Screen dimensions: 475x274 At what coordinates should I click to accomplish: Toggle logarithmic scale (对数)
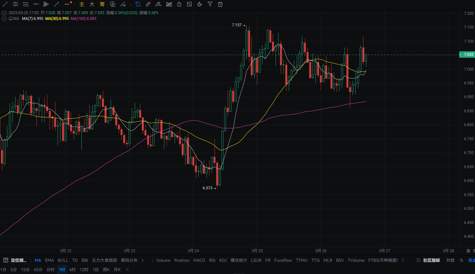(x=450, y=260)
